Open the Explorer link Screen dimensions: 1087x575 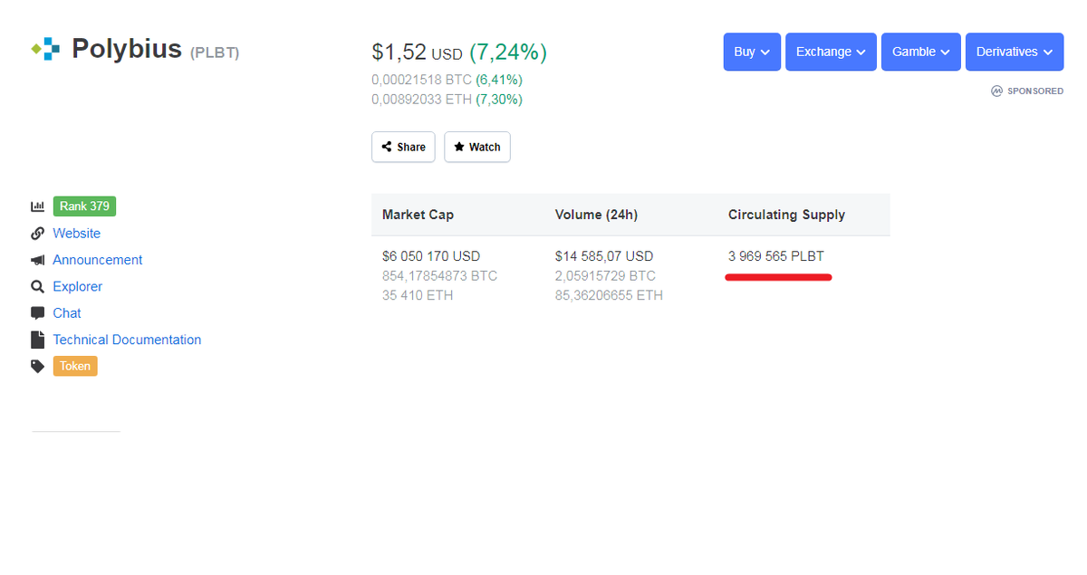pyautogui.click(x=78, y=286)
